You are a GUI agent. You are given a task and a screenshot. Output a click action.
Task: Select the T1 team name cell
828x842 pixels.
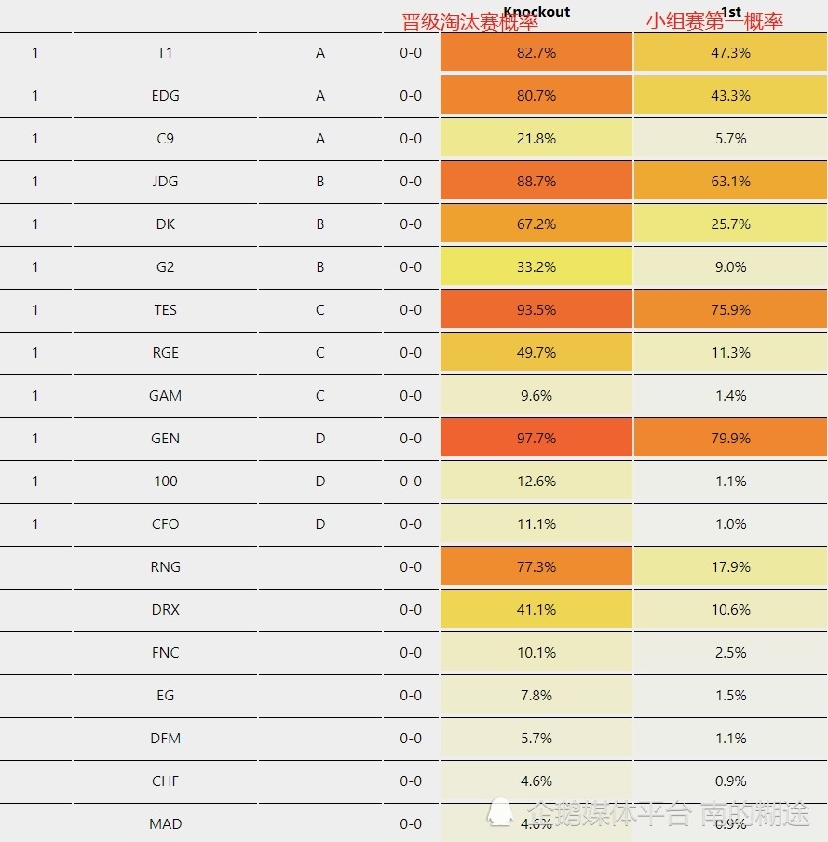(165, 53)
